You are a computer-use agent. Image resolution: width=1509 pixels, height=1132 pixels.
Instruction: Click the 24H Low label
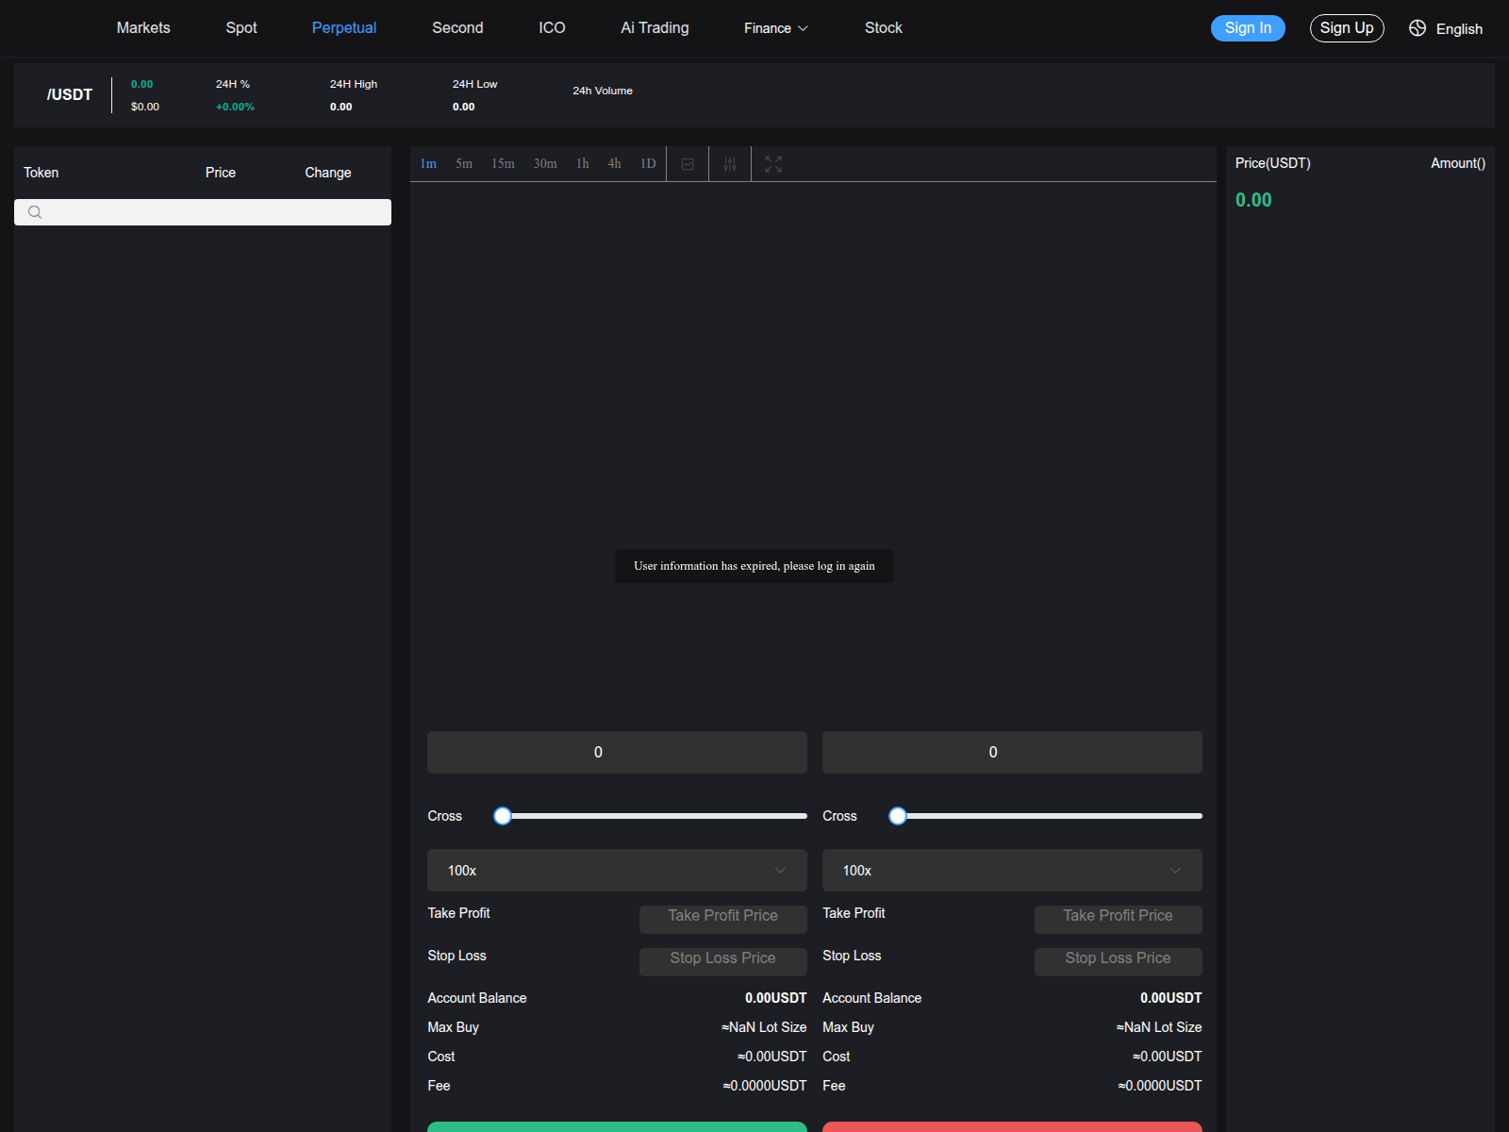point(474,84)
